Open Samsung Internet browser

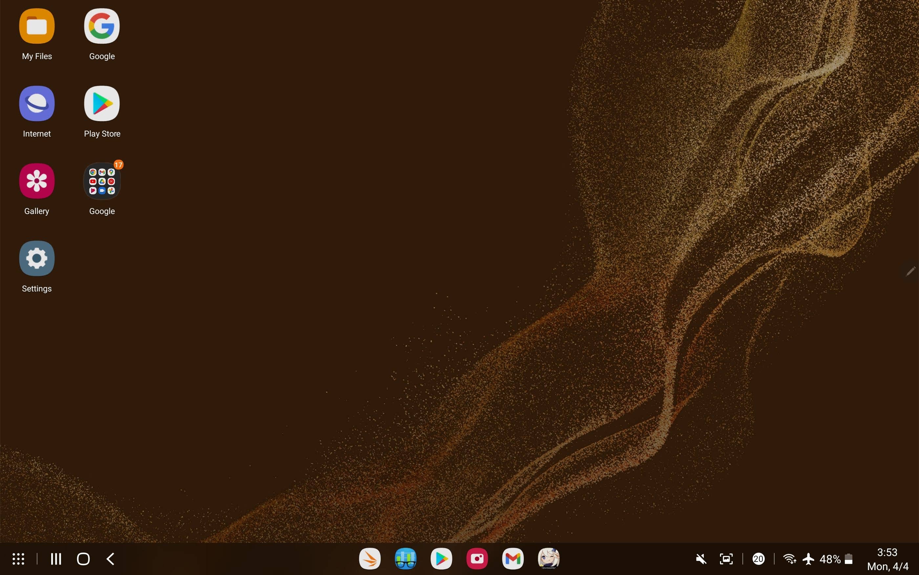click(x=36, y=103)
